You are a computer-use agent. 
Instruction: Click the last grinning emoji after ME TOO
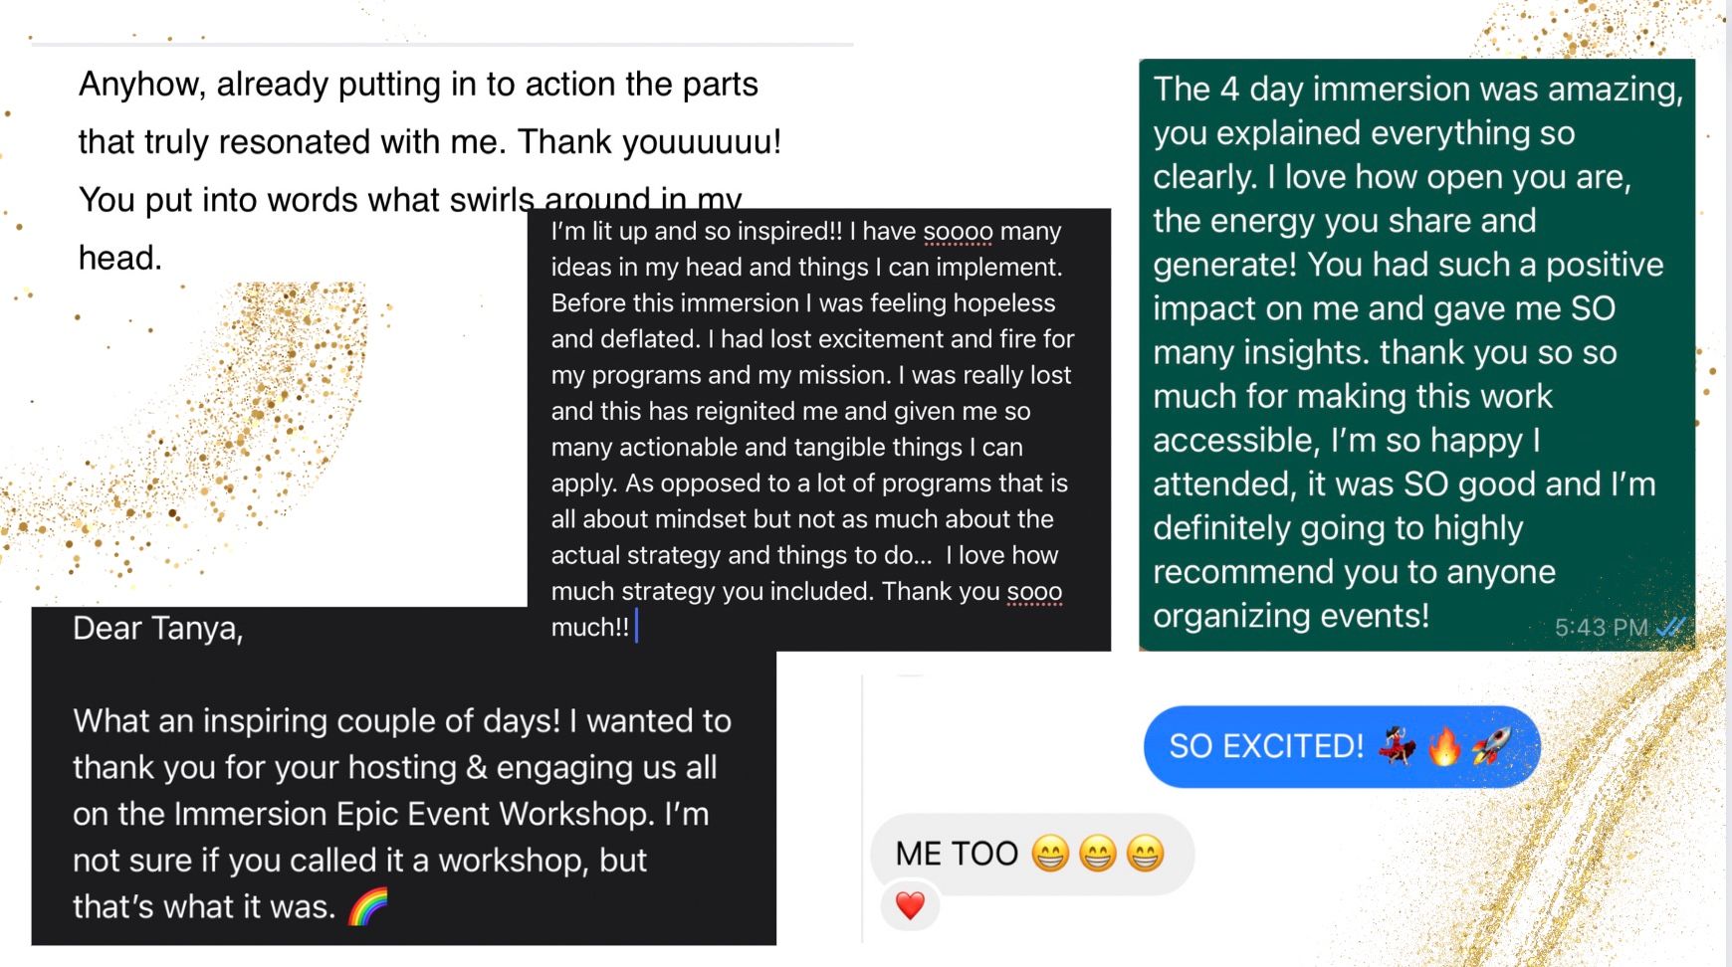point(1145,854)
